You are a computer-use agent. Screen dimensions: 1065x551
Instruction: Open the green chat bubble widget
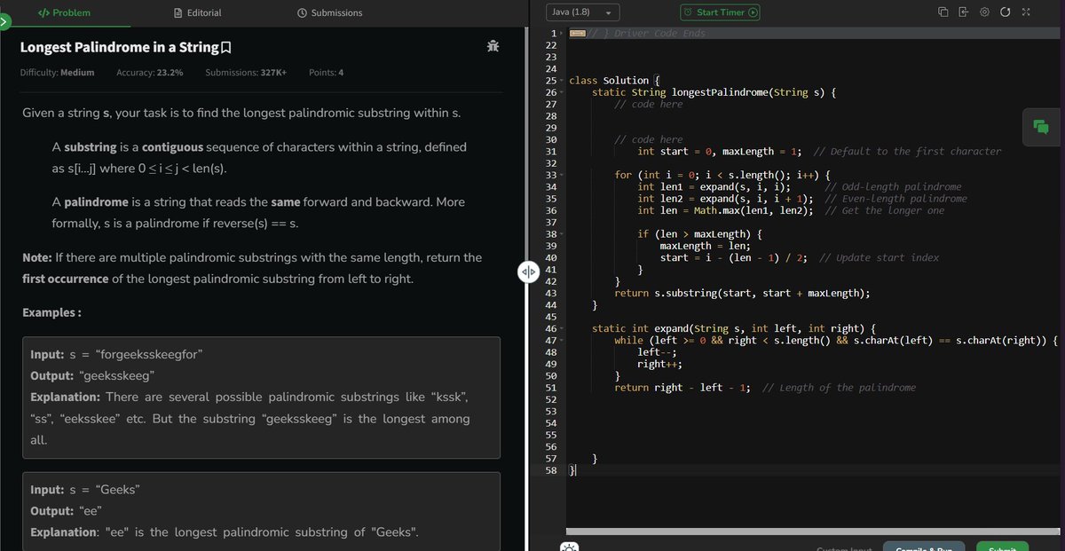coord(1041,128)
